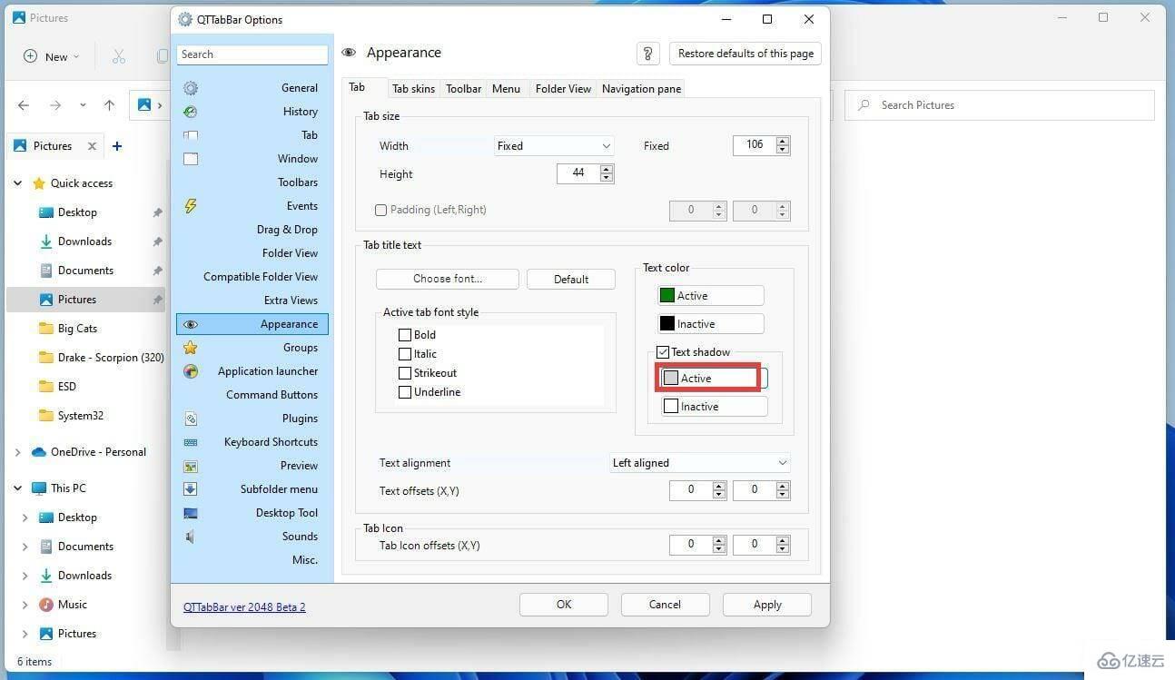
Task: Open the QTTabBar ver 2048 Beta 2 link
Action: (x=244, y=607)
